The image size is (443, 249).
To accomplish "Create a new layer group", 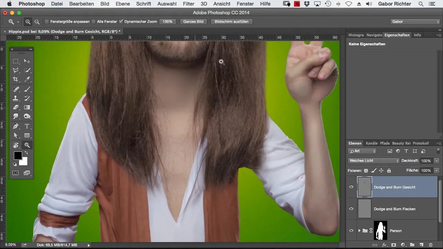I will pos(412,245).
